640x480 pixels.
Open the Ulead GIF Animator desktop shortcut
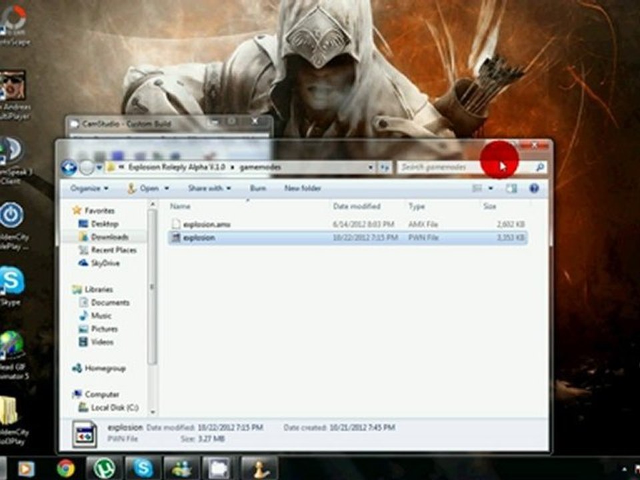[13, 355]
